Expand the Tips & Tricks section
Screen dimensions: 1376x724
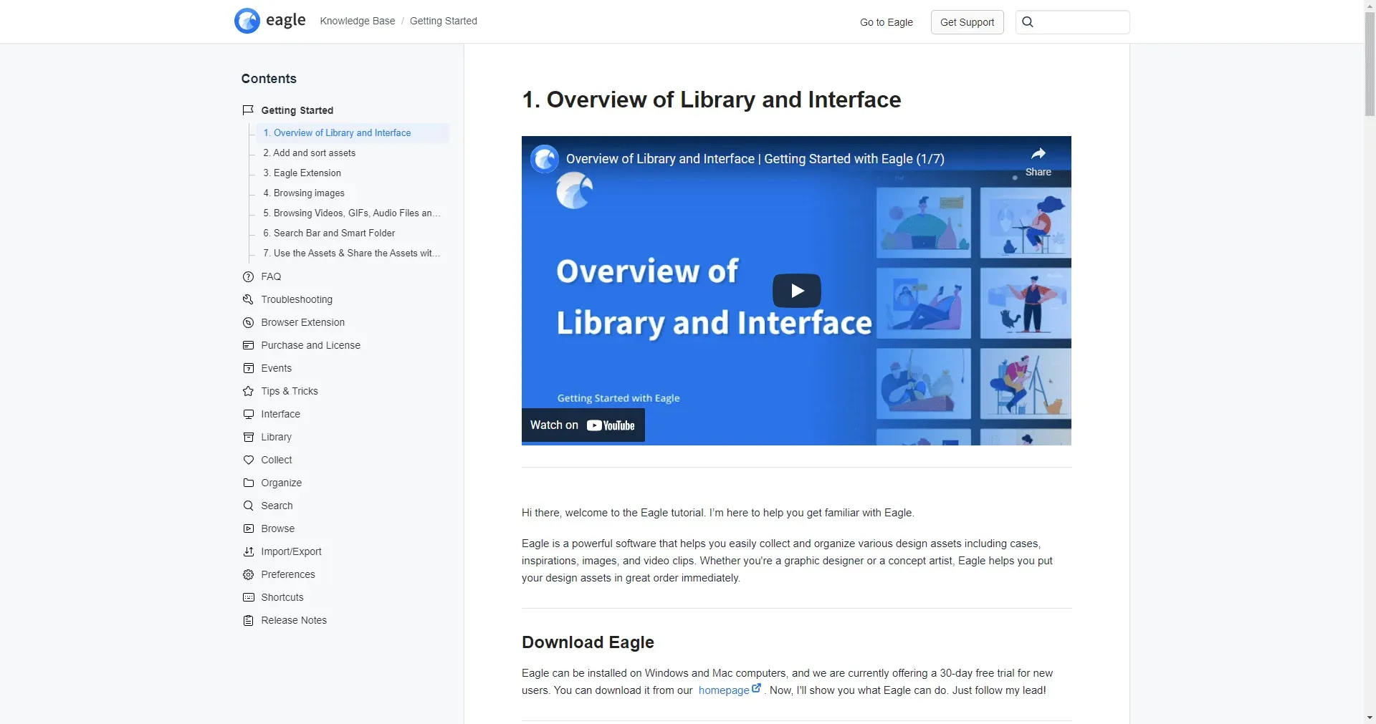(290, 391)
